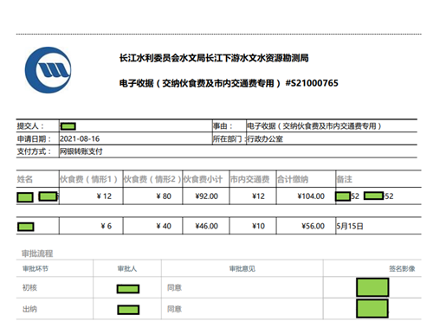Click the 审批人 column header
This screenshot has width=433, height=321.
coord(127,269)
